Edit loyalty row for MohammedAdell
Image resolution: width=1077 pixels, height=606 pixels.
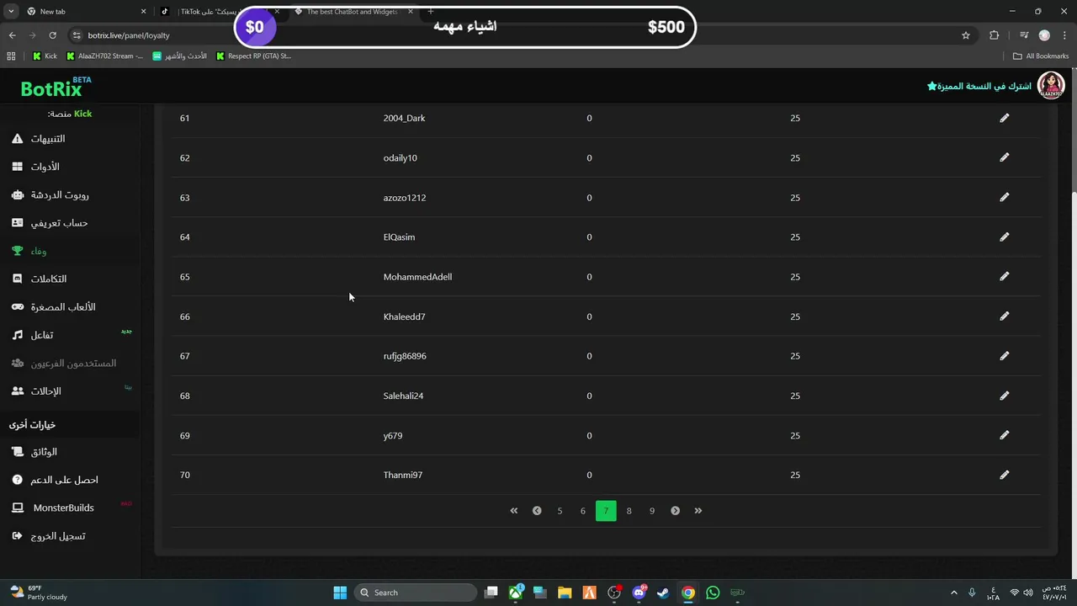click(x=1004, y=276)
